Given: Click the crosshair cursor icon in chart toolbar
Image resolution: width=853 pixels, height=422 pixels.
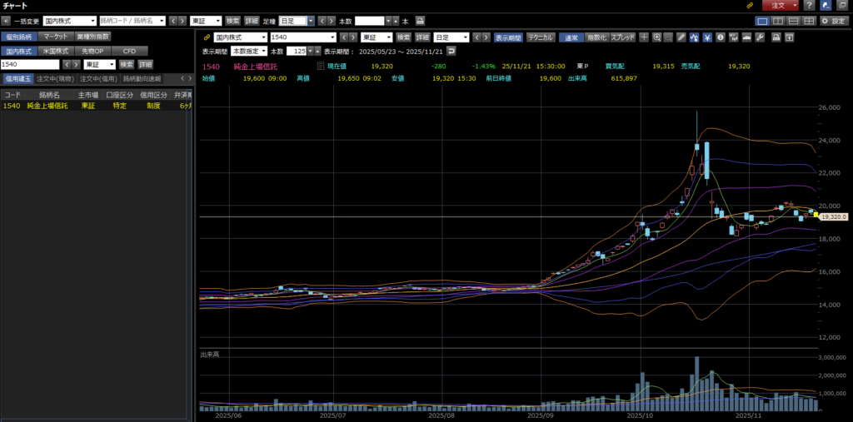Looking at the screenshot, I should click(x=644, y=37).
